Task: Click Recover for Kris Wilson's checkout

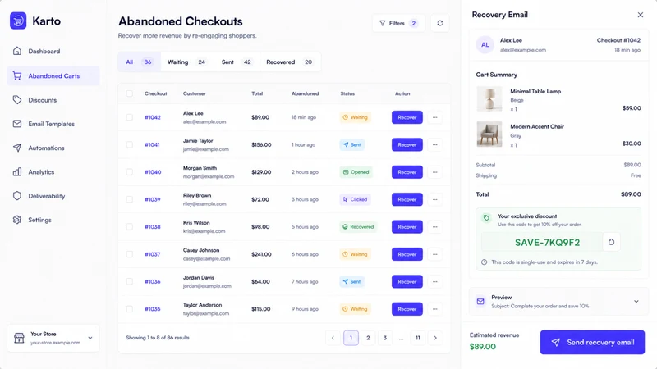Action: point(407,227)
